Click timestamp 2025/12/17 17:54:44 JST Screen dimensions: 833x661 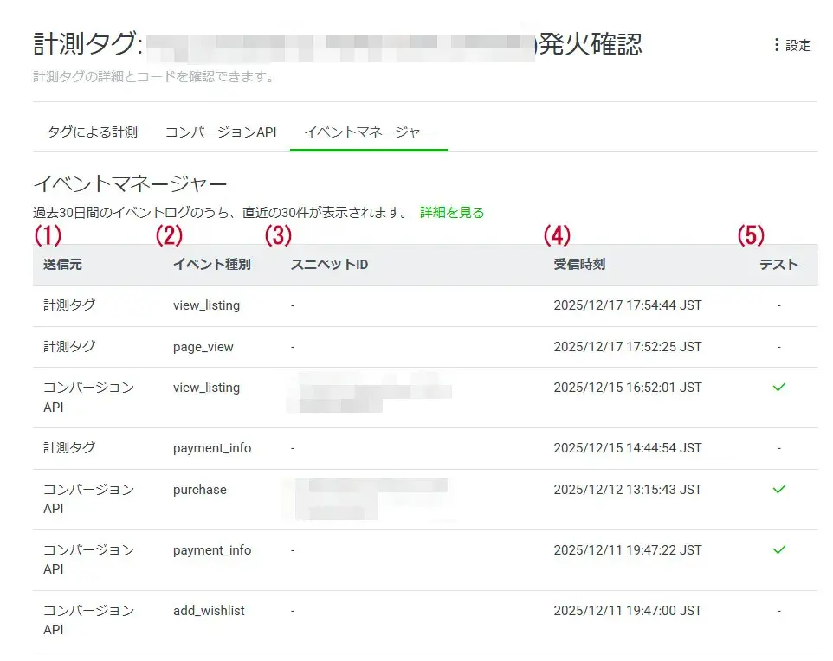627,305
